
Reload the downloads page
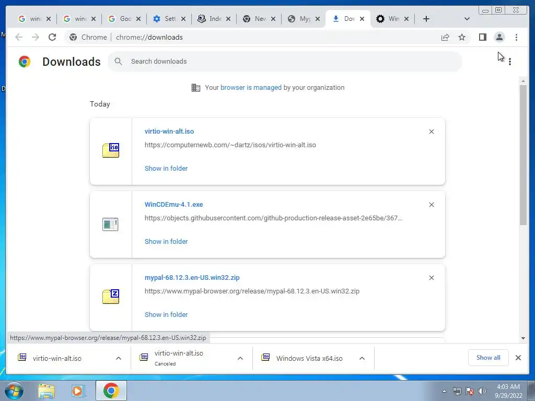pos(52,37)
